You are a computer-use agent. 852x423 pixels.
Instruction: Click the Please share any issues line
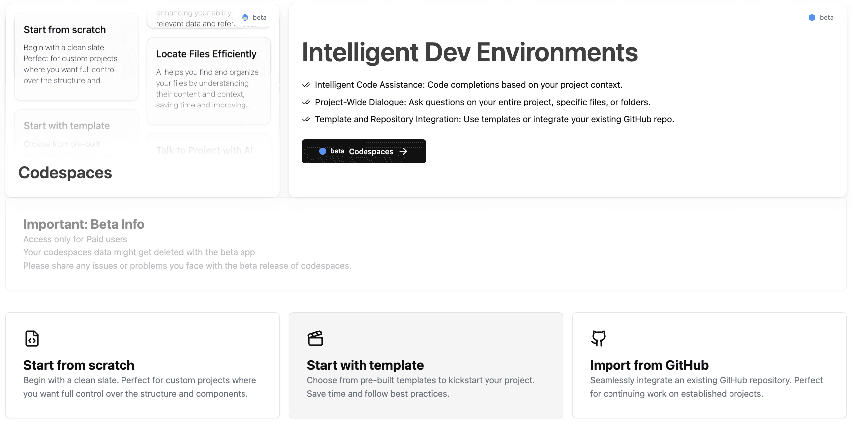187,266
